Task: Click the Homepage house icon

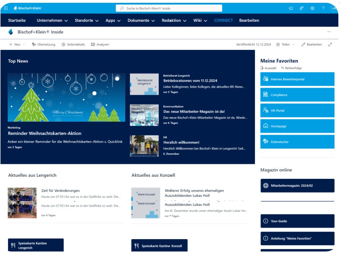Action: coord(265,126)
